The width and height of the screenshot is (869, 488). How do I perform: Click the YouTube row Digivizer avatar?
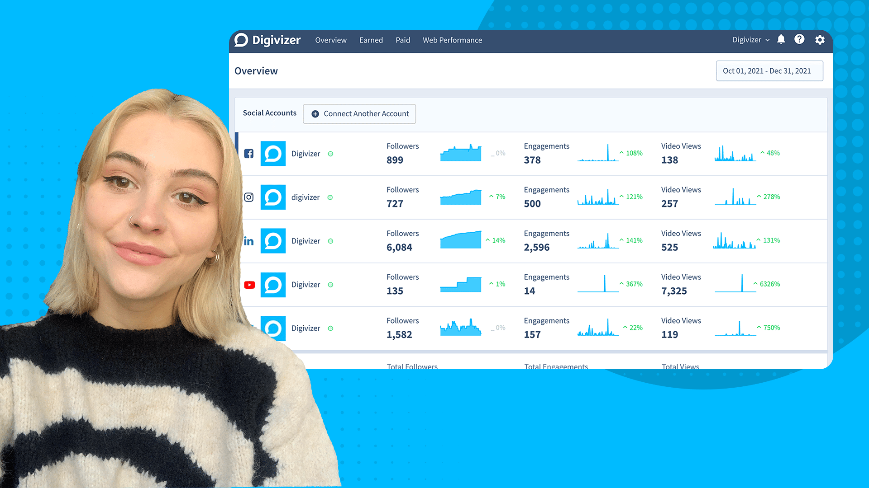point(273,285)
